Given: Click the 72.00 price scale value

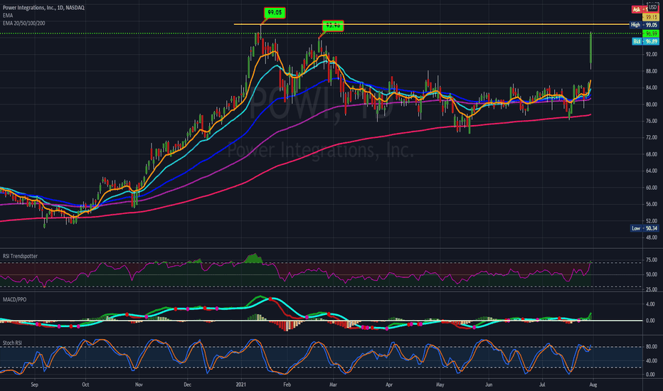Looking at the screenshot, I should click(651, 138).
